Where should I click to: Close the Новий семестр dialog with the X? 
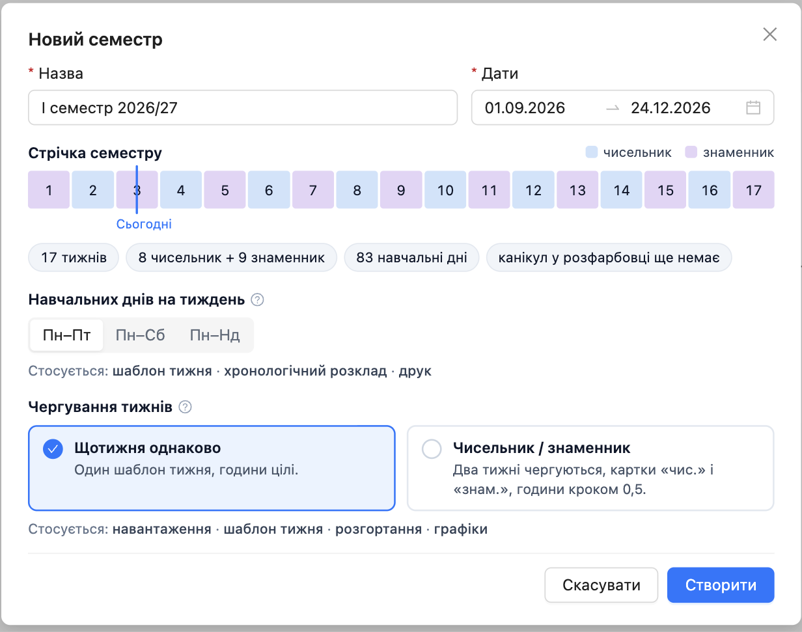[x=769, y=34]
